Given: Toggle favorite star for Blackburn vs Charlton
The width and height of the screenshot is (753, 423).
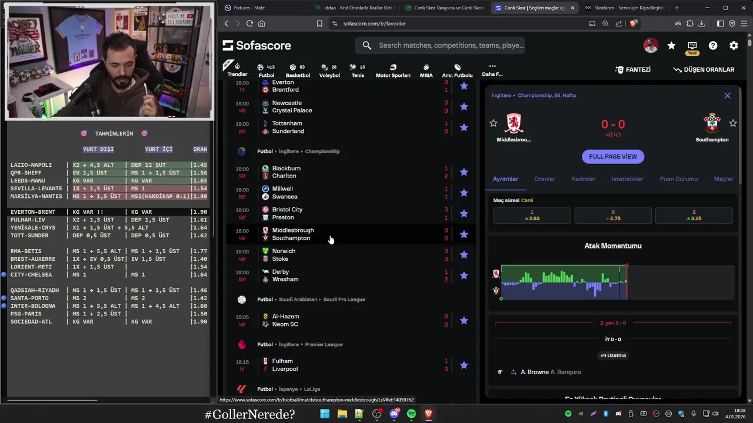Looking at the screenshot, I should pos(464,172).
